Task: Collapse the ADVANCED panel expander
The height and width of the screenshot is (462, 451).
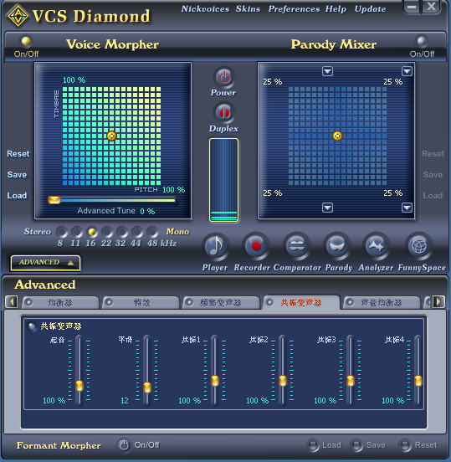Action: 45,263
